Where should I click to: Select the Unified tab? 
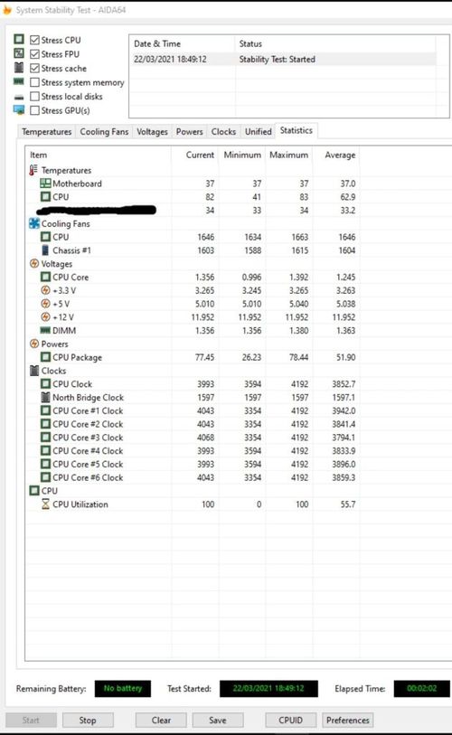tap(258, 132)
